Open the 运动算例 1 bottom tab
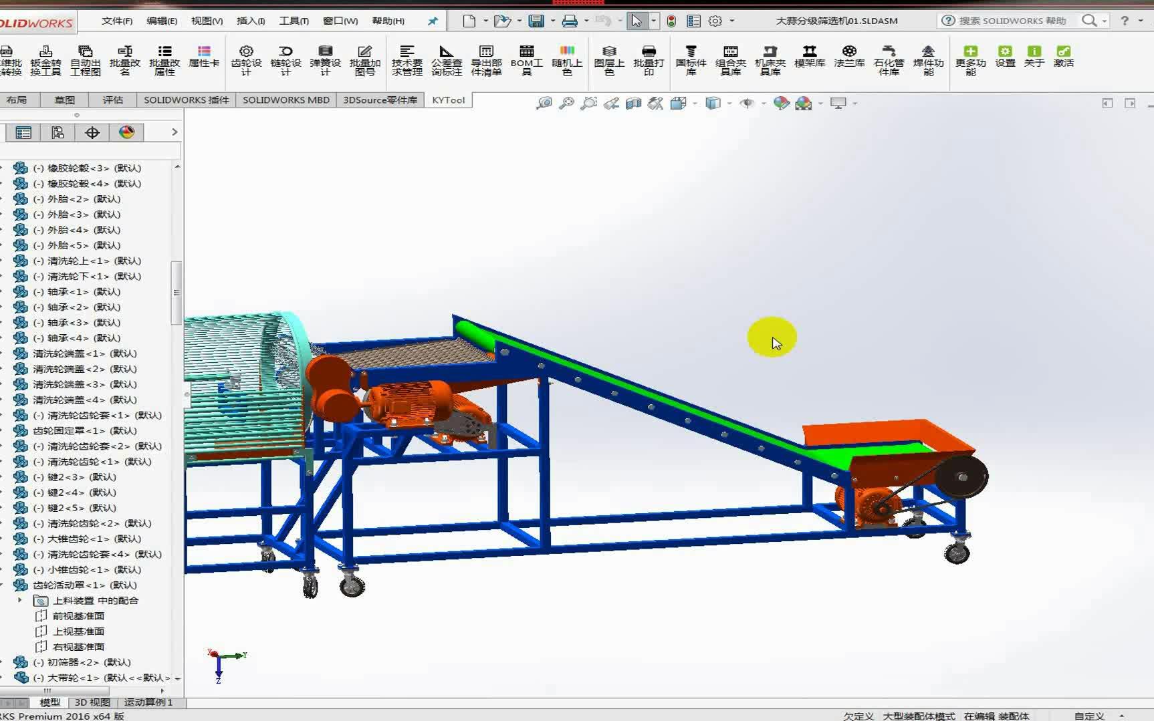The width and height of the screenshot is (1154, 721). 148,702
